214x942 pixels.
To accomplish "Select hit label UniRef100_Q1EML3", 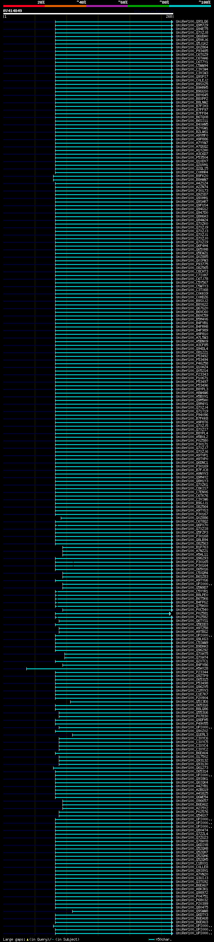I will (192, 735).
